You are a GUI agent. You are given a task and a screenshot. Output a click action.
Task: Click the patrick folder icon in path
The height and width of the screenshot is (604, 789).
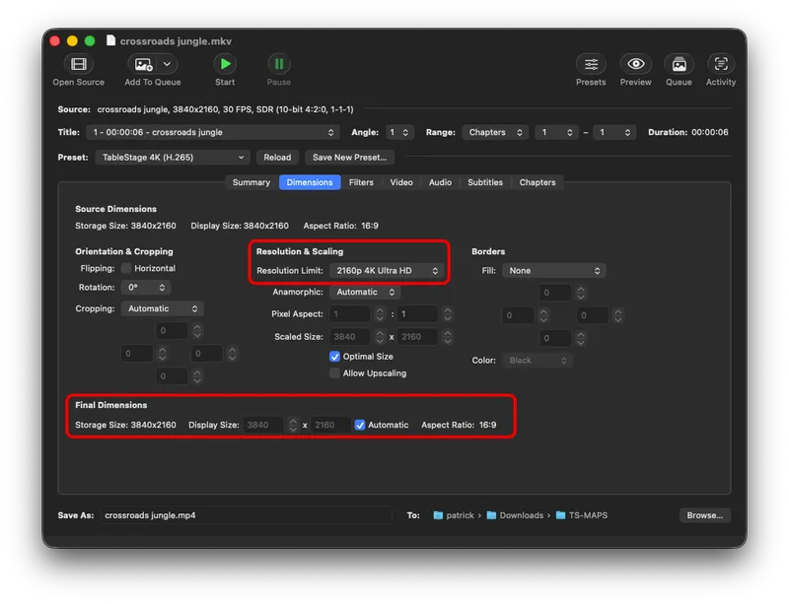[438, 515]
